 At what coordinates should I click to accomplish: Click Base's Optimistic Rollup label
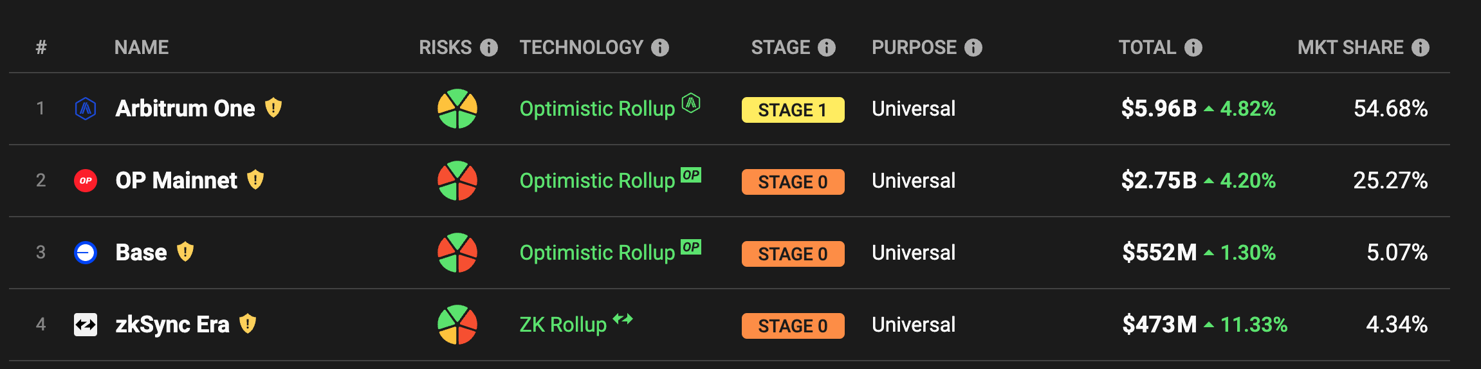click(x=597, y=253)
